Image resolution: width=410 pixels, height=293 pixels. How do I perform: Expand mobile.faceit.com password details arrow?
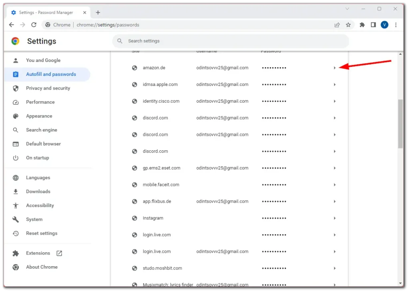334,185
